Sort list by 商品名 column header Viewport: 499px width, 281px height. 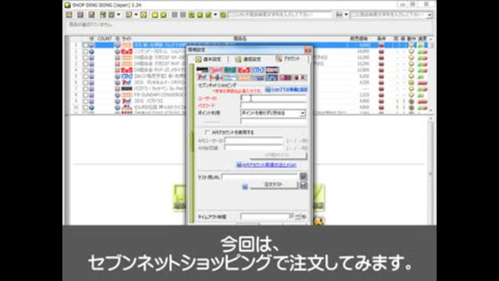[x=240, y=39]
